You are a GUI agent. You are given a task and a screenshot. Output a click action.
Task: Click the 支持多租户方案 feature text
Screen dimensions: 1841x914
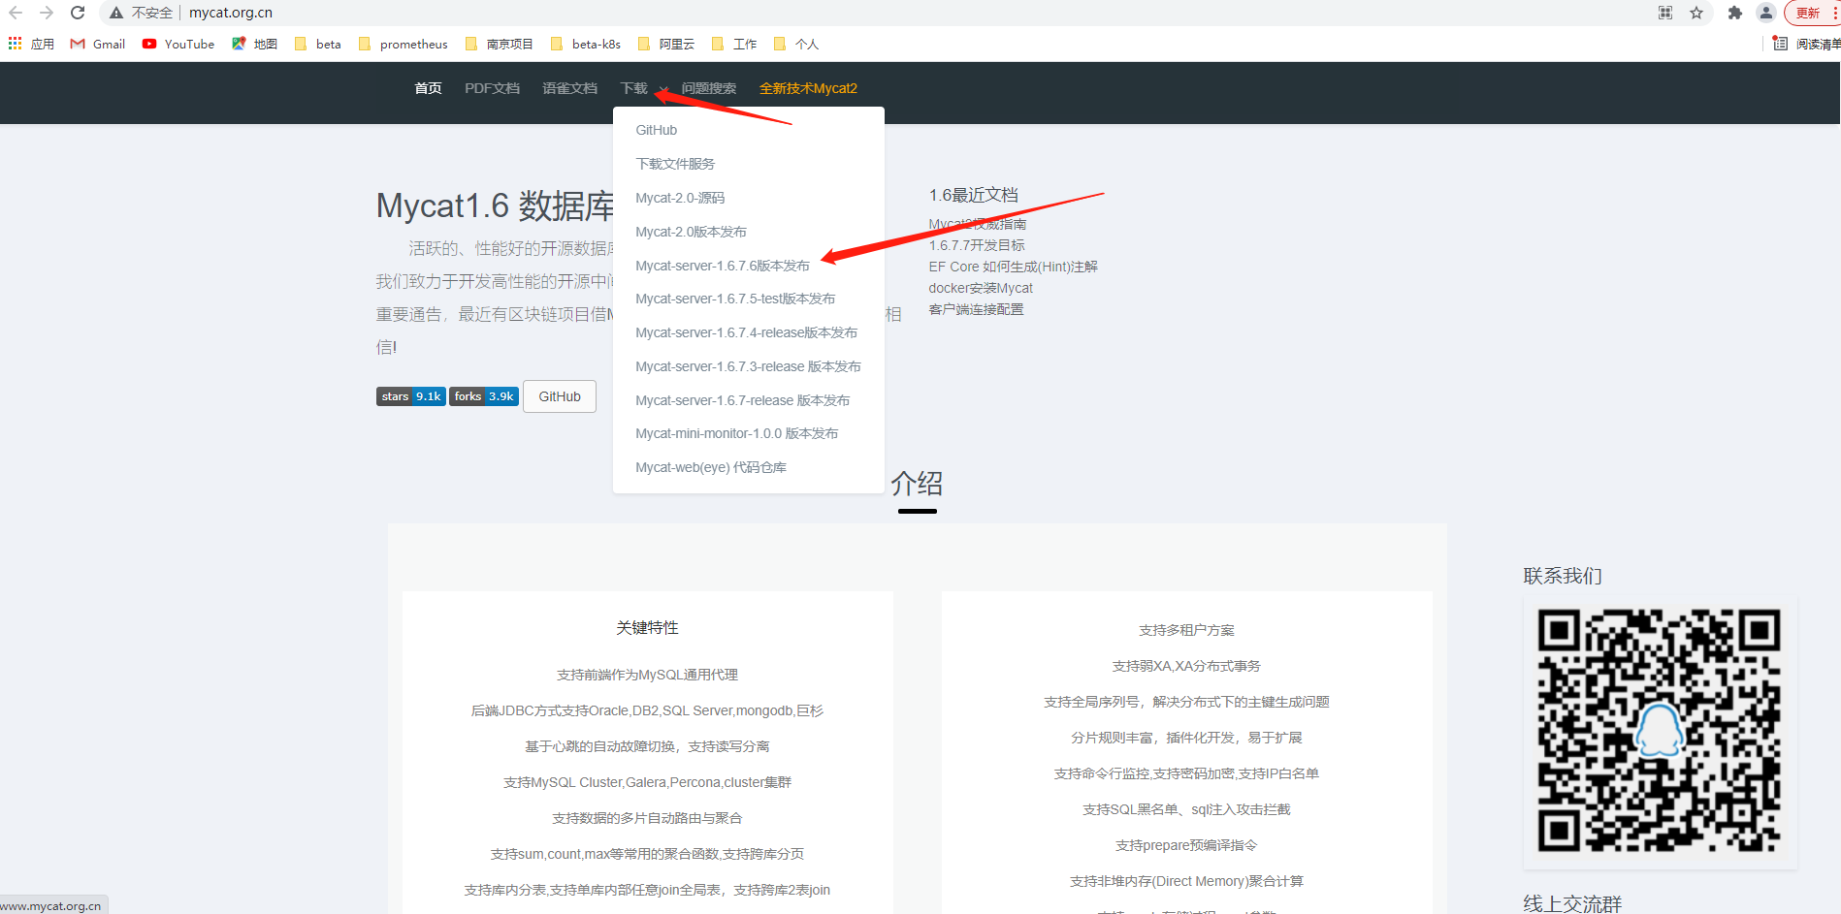(1186, 630)
